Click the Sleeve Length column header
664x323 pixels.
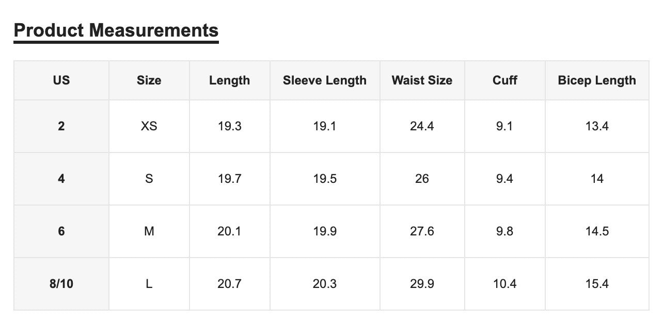(325, 80)
